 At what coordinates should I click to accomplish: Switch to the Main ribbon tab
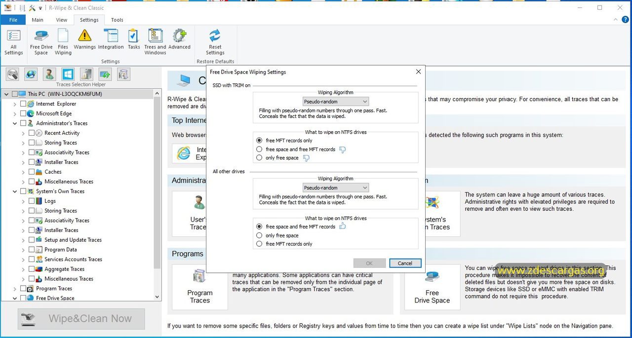coord(38,20)
